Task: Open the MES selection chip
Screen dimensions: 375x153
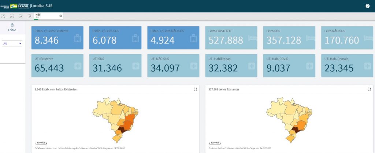Action: (46, 16)
